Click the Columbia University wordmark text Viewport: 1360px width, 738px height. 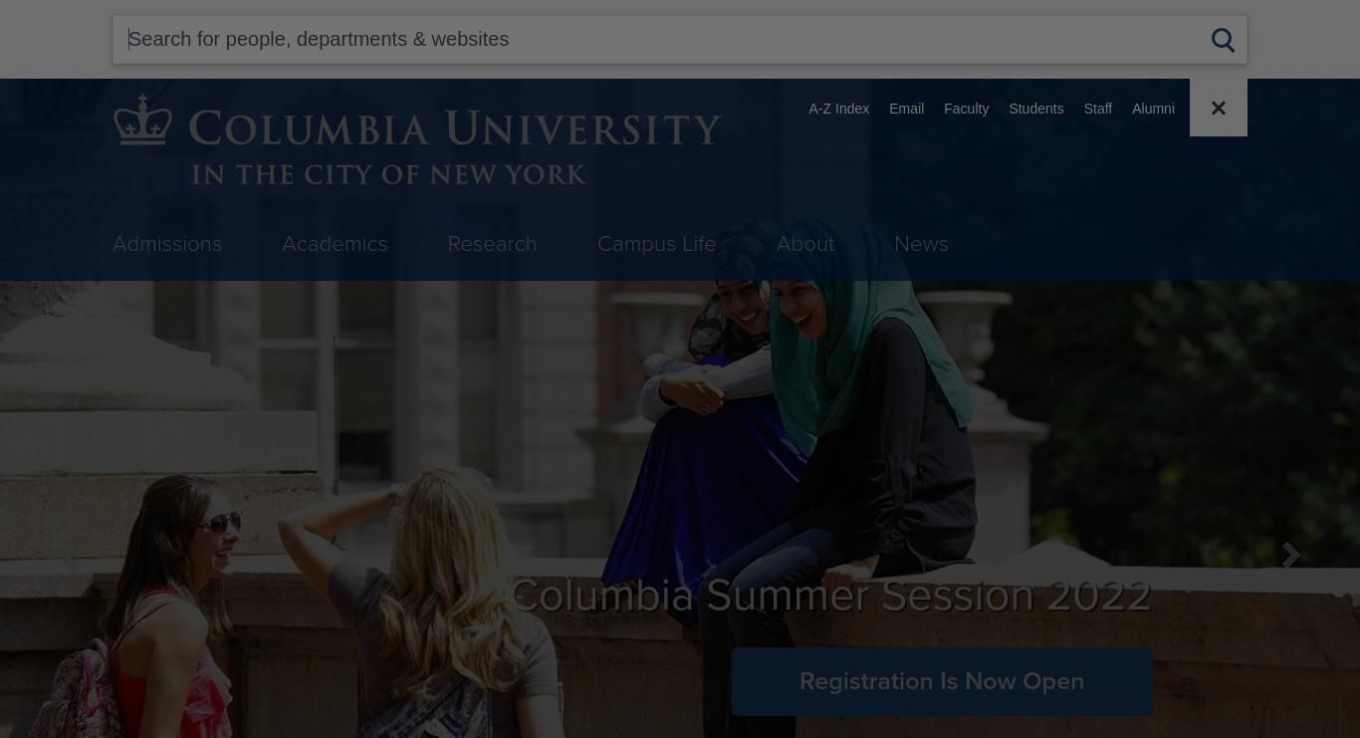coord(454,129)
